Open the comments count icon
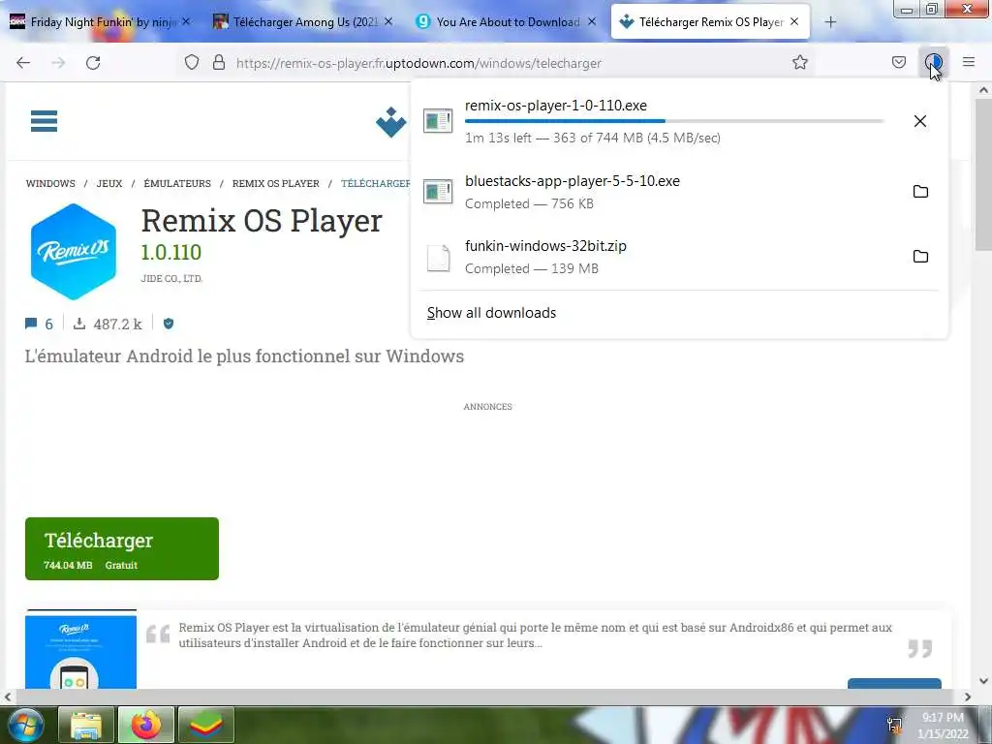 tap(31, 324)
